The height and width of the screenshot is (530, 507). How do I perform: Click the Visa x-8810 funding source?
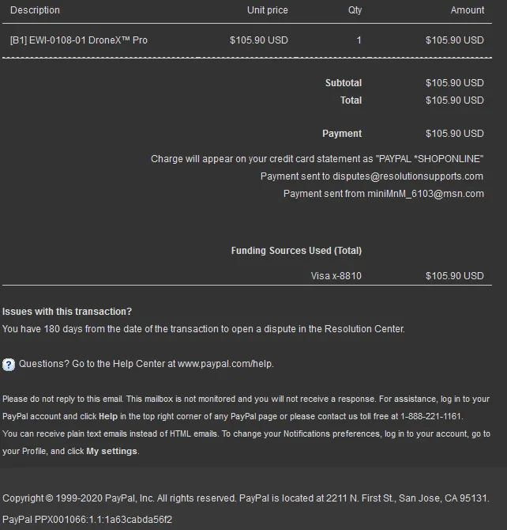click(x=336, y=276)
